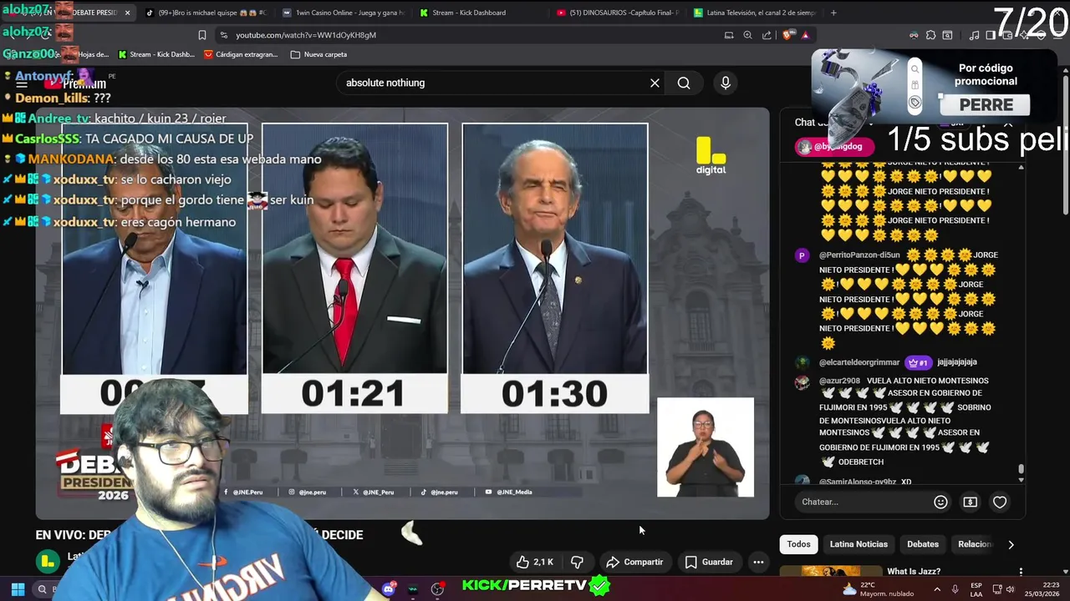Open the three-dot more actions under video
The image size is (1070, 601).
(758, 562)
